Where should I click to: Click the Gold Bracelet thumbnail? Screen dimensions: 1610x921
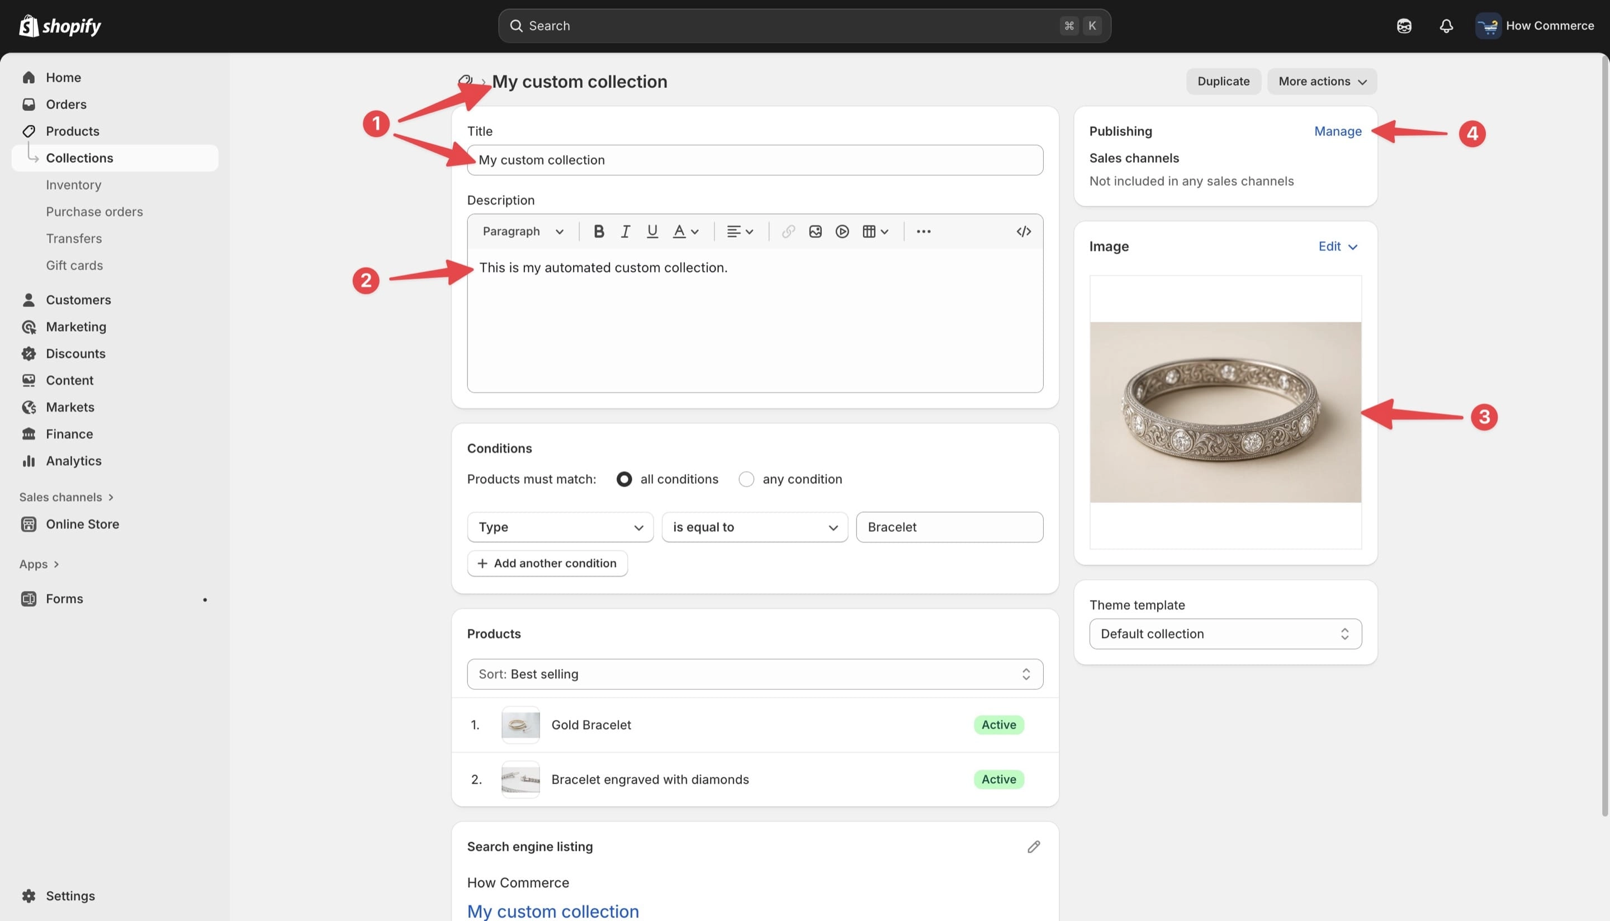pos(520,725)
